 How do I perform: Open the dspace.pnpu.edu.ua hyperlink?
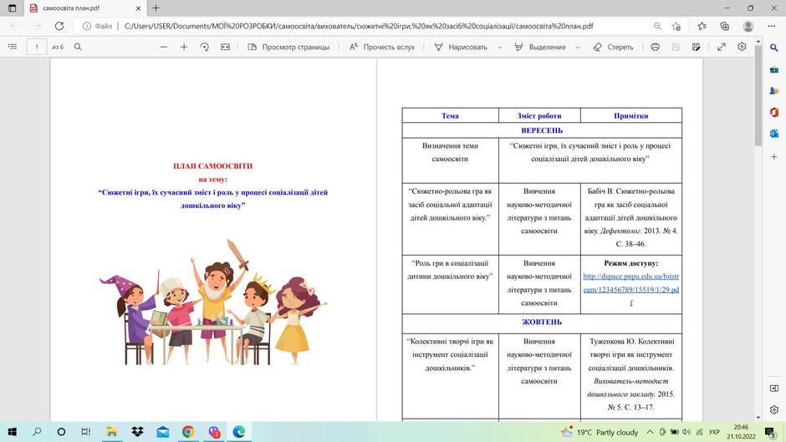[631, 290]
